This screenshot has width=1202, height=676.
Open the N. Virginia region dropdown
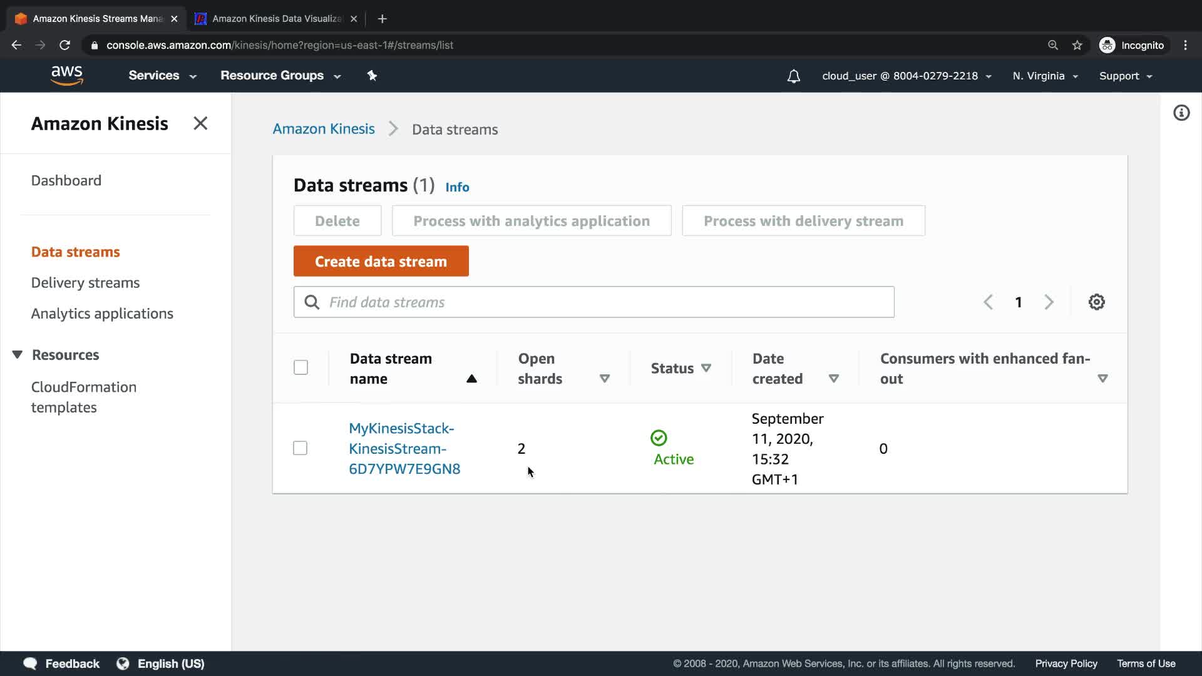coord(1045,76)
